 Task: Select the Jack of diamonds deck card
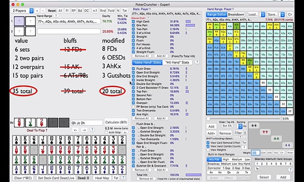[43, 170]
